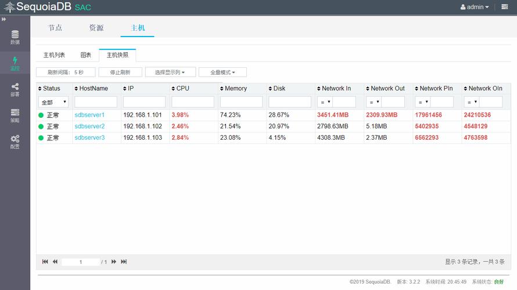Open Network In comparison operator dropdown
Image resolution: width=517 pixels, height=290 pixels.
pos(325,102)
